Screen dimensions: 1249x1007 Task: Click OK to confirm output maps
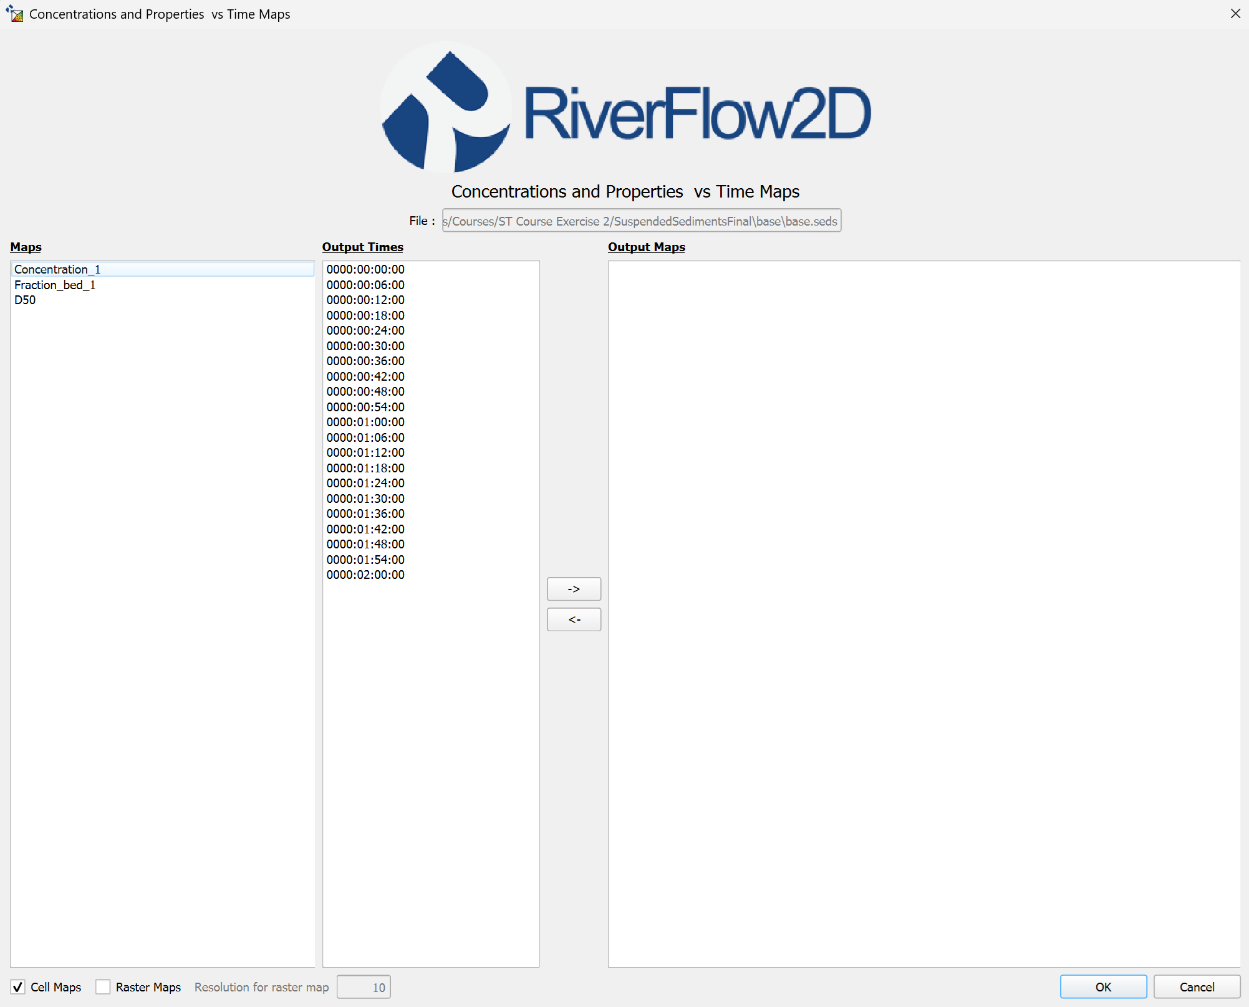tap(1102, 986)
